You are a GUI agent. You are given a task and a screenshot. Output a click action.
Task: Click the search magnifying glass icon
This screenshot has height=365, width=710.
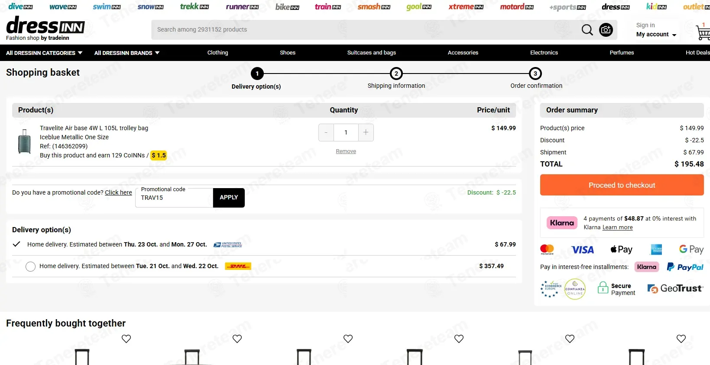click(587, 30)
